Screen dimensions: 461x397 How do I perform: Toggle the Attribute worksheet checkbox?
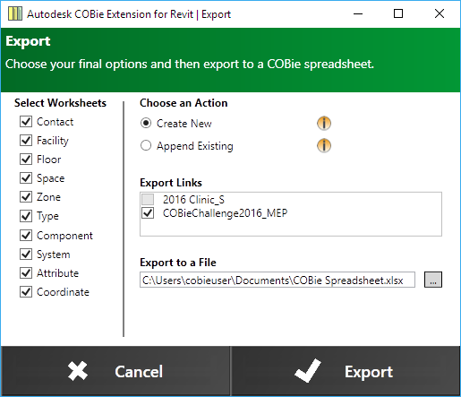pos(26,273)
